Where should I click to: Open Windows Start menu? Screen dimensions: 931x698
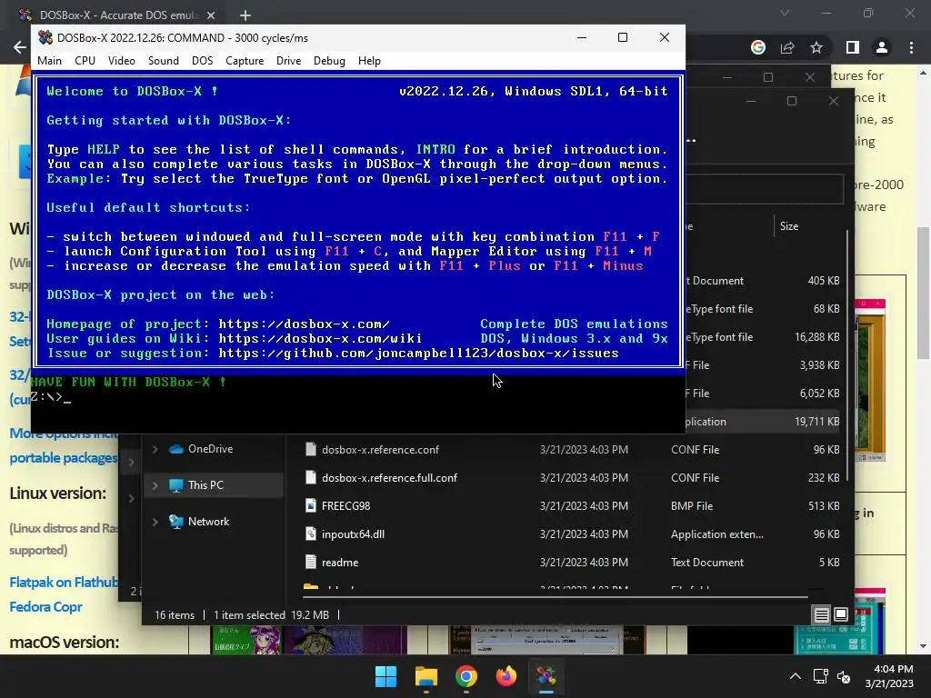point(385,676)
